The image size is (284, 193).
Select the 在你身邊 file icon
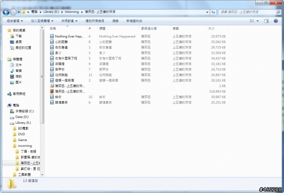click(x=52, y=47)
